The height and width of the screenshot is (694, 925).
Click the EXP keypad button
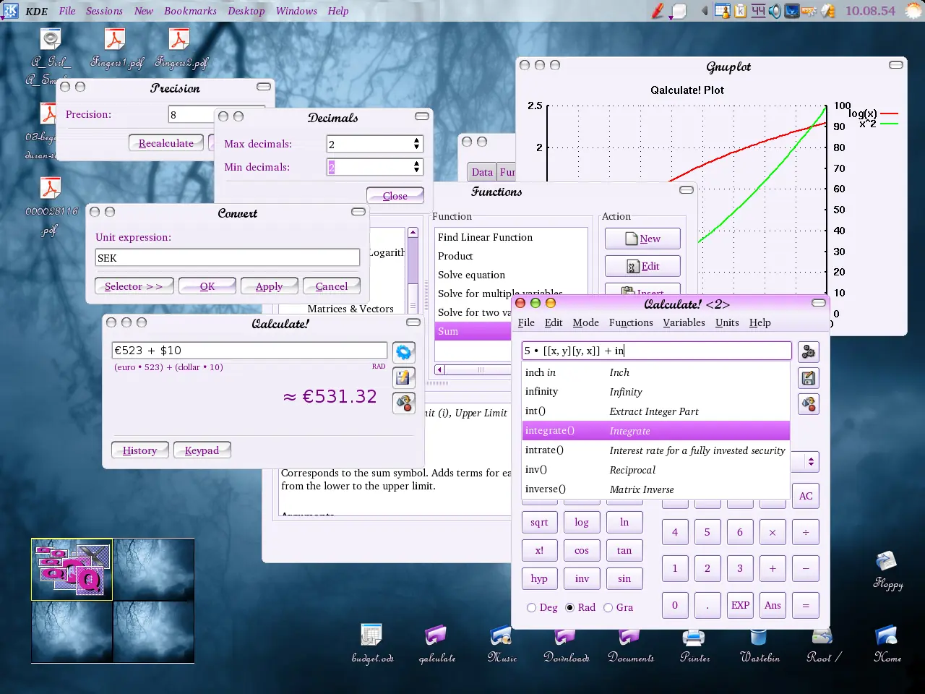tap(740, 605)
